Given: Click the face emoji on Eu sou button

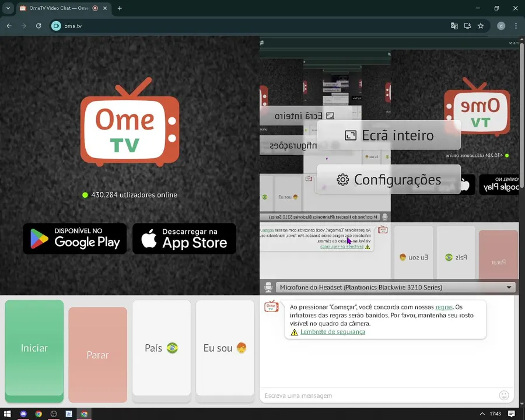Looking at the screenshot, I should [242, 348].
